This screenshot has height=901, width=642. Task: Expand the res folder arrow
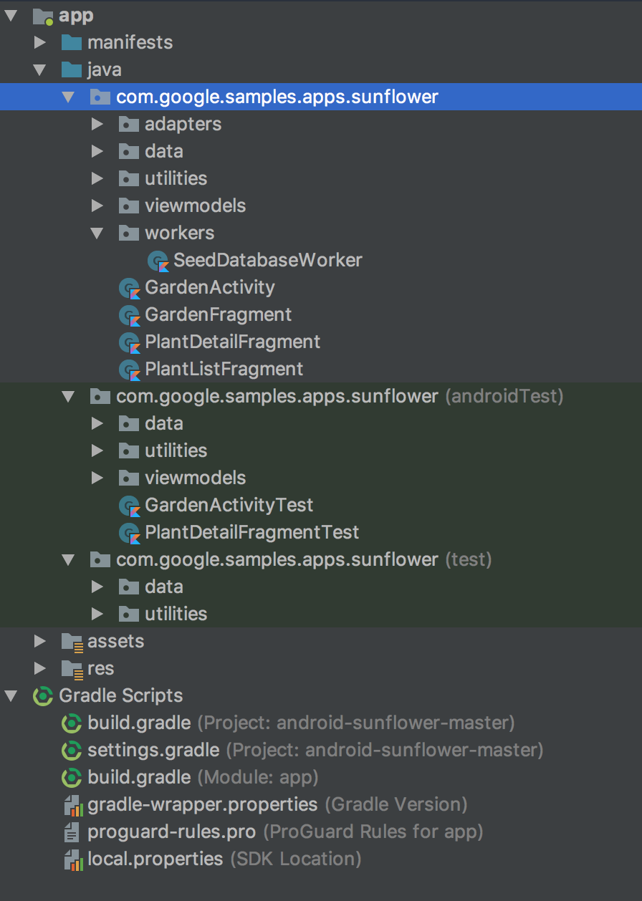click(x=40, y=668)
